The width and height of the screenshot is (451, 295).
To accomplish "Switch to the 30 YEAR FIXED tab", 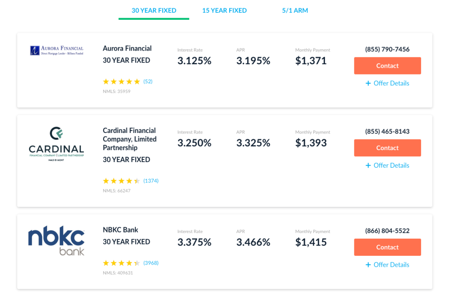I will pos(154,11).
